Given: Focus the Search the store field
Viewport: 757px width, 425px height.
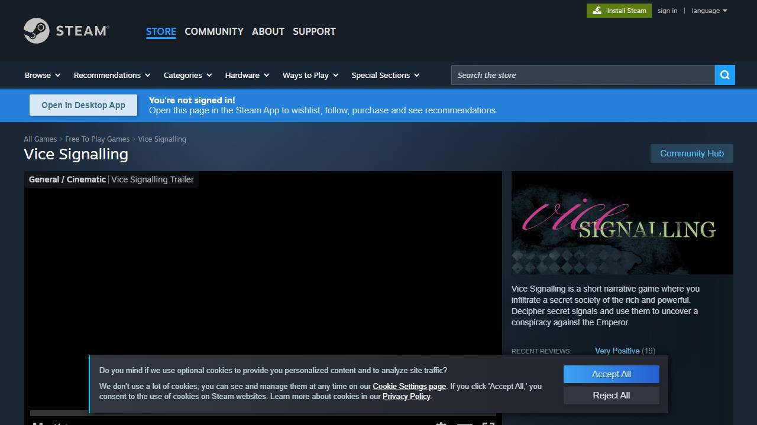Looking at the screenshot, I should click(583, 75).
